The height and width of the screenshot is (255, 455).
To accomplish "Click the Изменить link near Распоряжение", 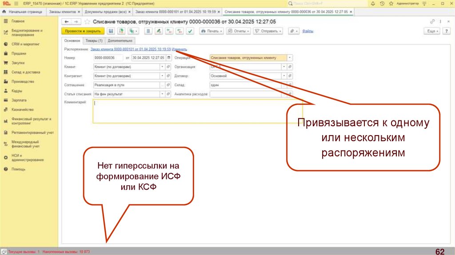I will [180, 49].
